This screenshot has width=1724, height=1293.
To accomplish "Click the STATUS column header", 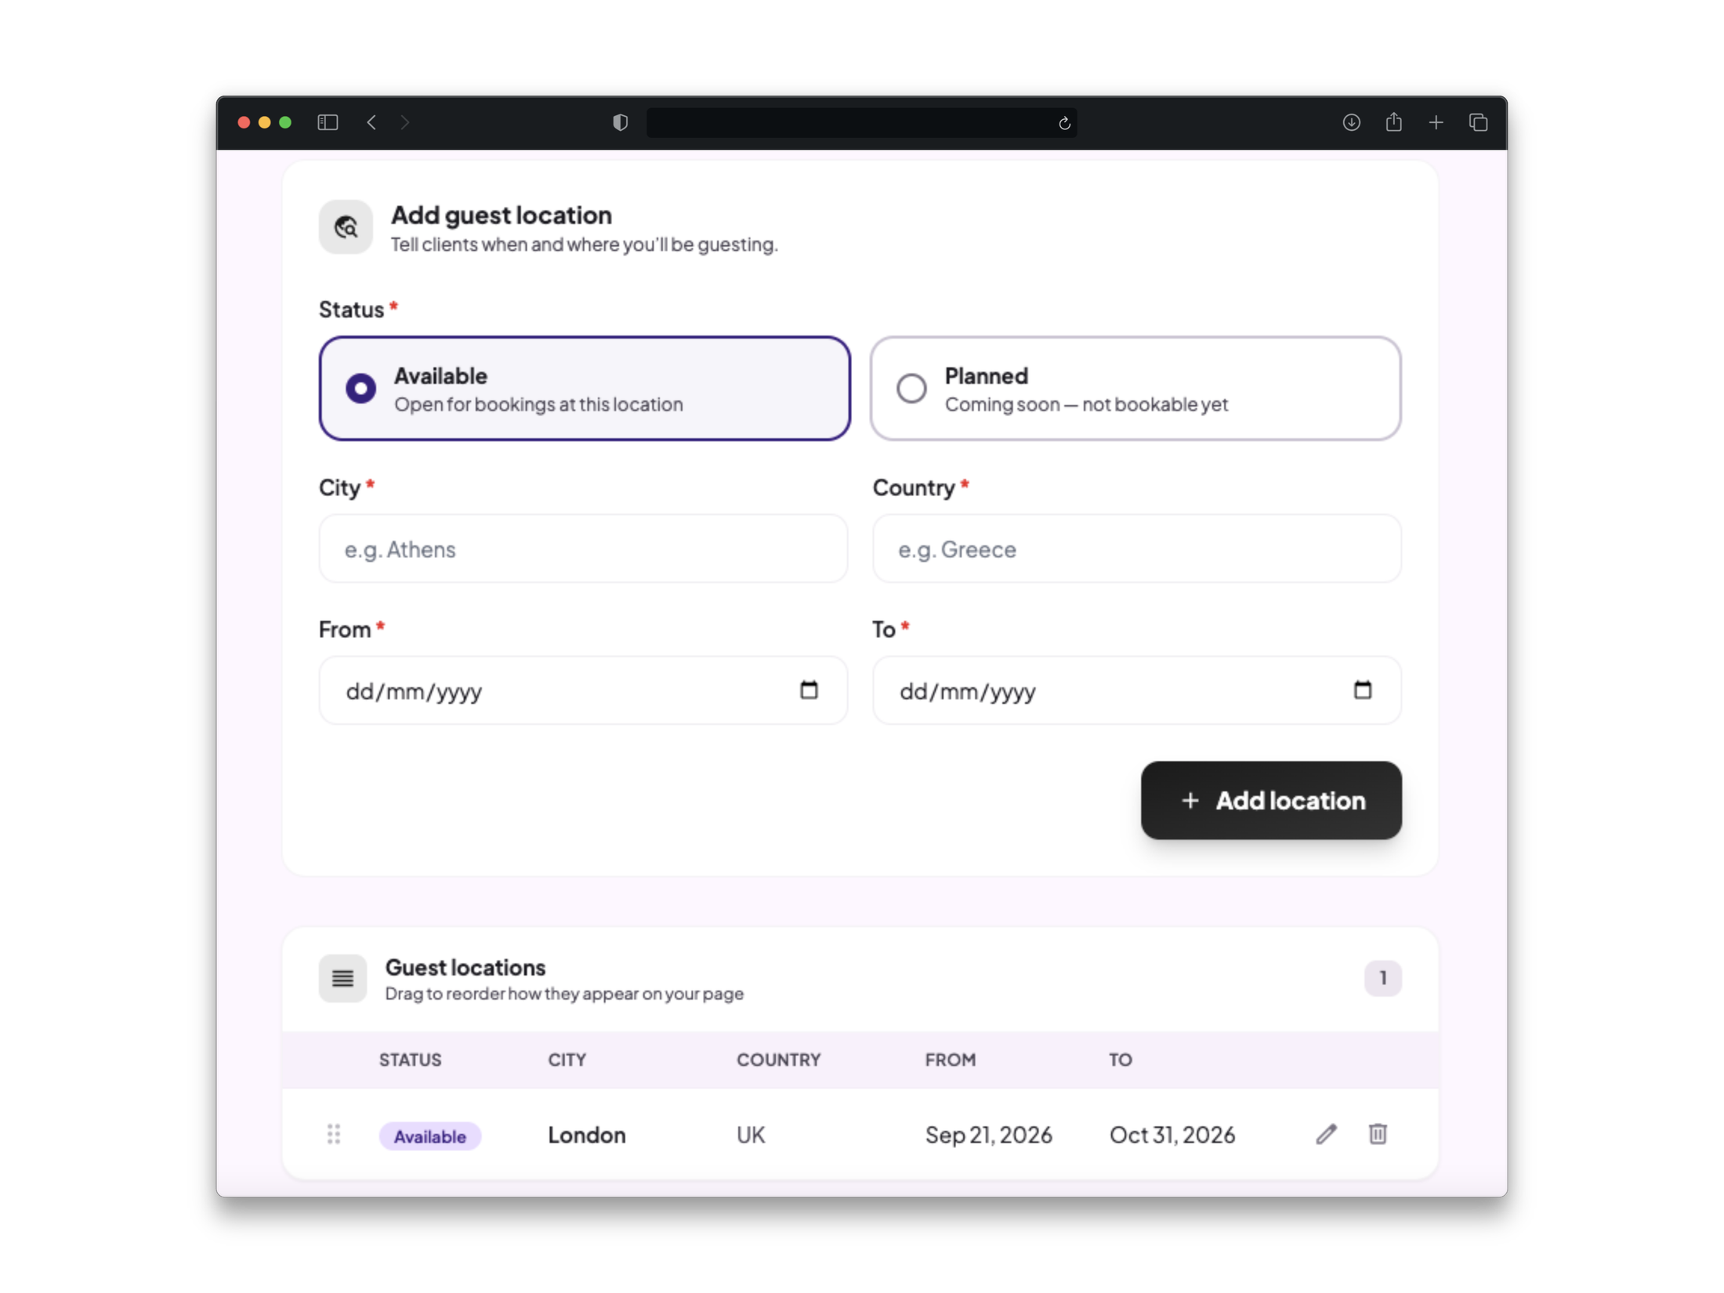I will [x=410, y=1059].
